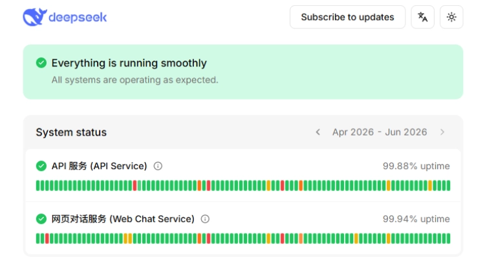This screenshot has width=485, height=262.
Task: Click the 99.94% uptime label
Action: [416, 219]
